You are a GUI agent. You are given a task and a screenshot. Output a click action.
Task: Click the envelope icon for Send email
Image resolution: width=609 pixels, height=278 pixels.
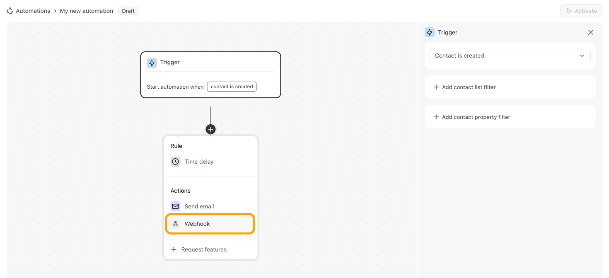pos(176,206)
